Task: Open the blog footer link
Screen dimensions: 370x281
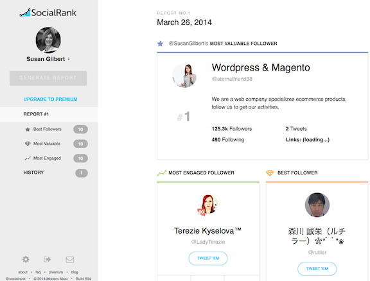Action: pos(75,272)
